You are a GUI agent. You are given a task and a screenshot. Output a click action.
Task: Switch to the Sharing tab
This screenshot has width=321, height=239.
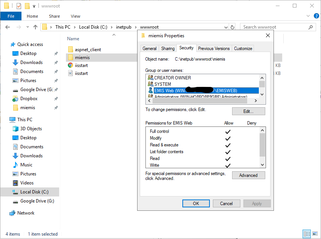tap(168, 49)
